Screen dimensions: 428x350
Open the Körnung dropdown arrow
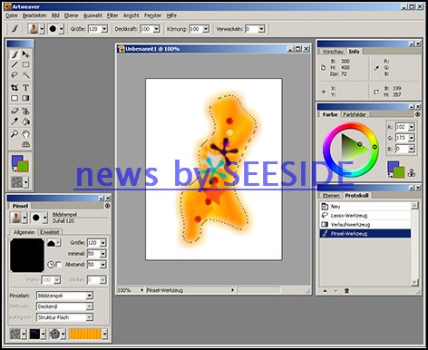click(x=206, y=29)
